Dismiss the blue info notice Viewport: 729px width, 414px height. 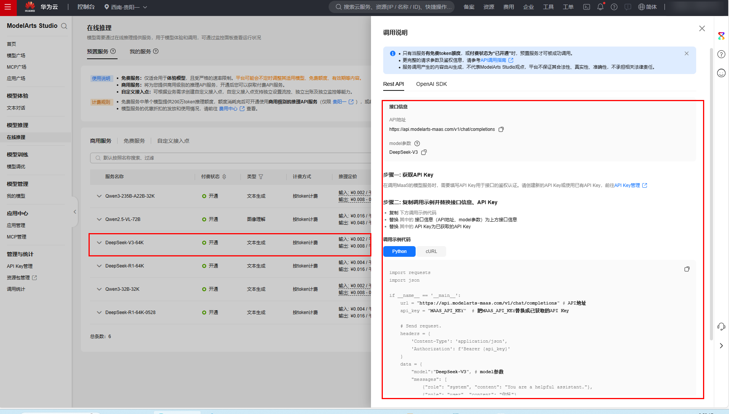coord(687,53)
